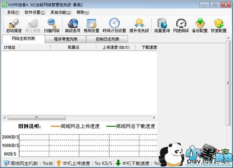The height and width of the screenshot is (168, 233).
Task: Click the P2P终结者 title bar app icon
Action: (5, 5)
